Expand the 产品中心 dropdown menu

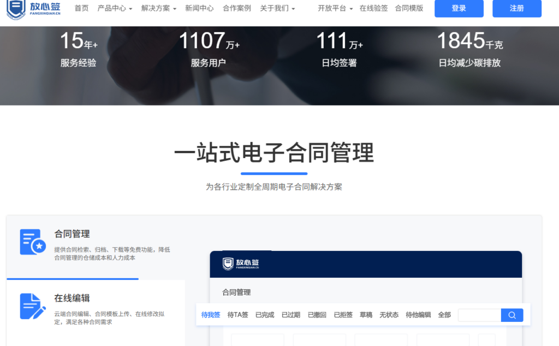[115, 8]
